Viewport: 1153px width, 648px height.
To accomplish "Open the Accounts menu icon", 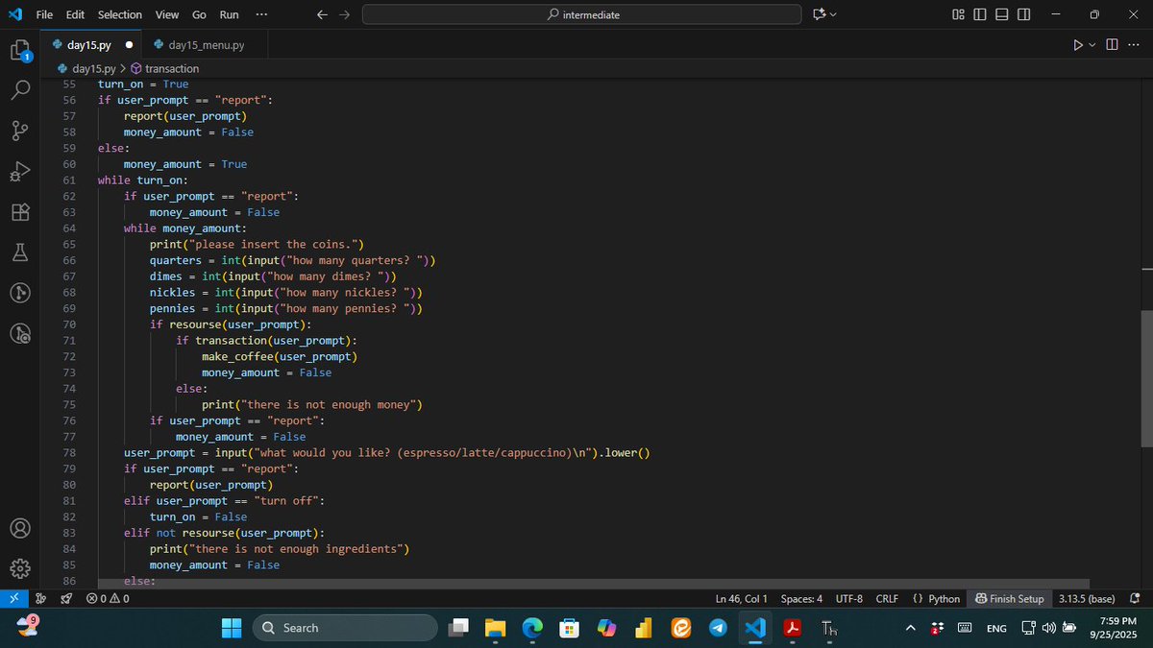I will [x=21, y=528].
